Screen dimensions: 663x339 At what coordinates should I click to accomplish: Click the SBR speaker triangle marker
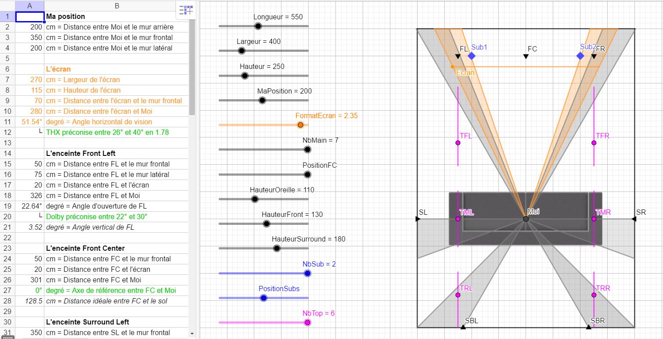click(x=589, y=327)
